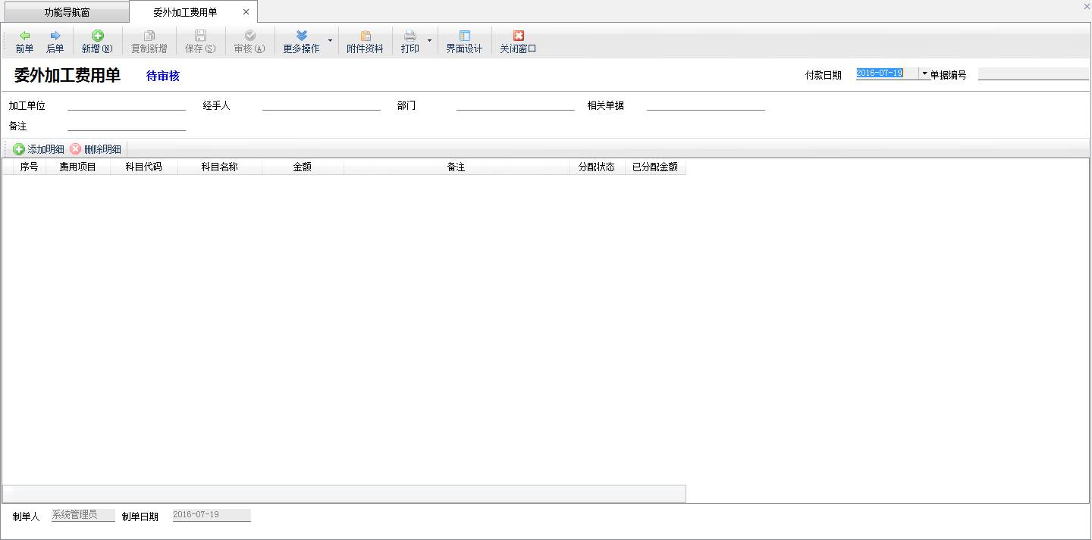Screen dimensions: 1092x540
Task: Click 添加明细 to add detail row
Action: [x=39, y=149]
